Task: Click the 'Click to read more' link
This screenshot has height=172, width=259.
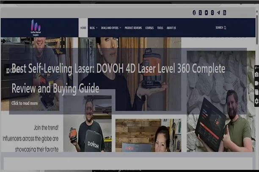Action: tap(25, 103)
